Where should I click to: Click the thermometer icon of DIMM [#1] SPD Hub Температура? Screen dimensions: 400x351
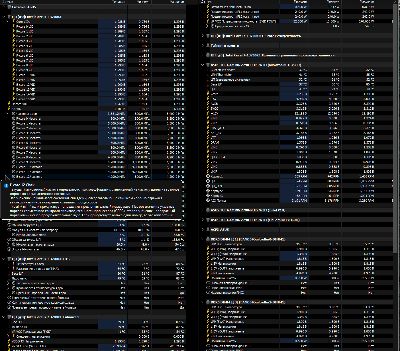tap(208, 244)
